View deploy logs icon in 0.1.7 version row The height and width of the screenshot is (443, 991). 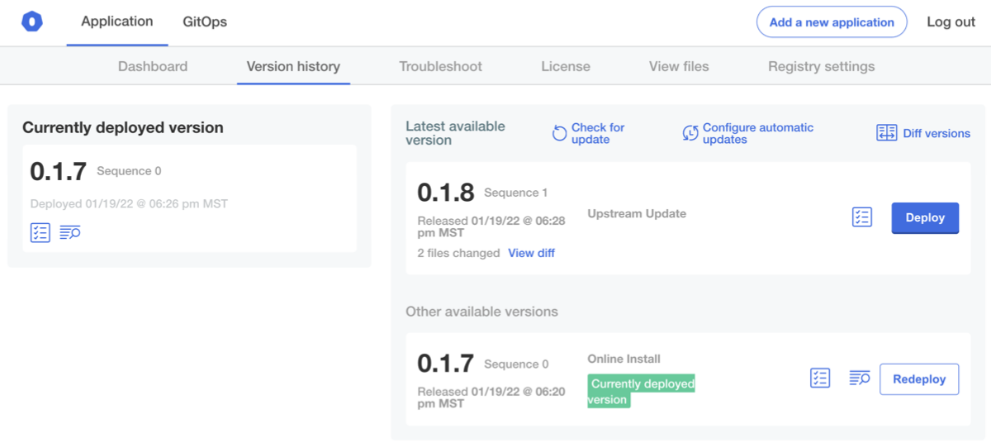[860, 379]
